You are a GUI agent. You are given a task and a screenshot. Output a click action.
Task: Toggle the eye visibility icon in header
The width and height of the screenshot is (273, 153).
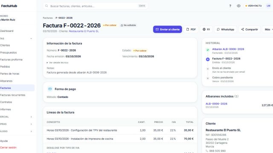[238, 6]
